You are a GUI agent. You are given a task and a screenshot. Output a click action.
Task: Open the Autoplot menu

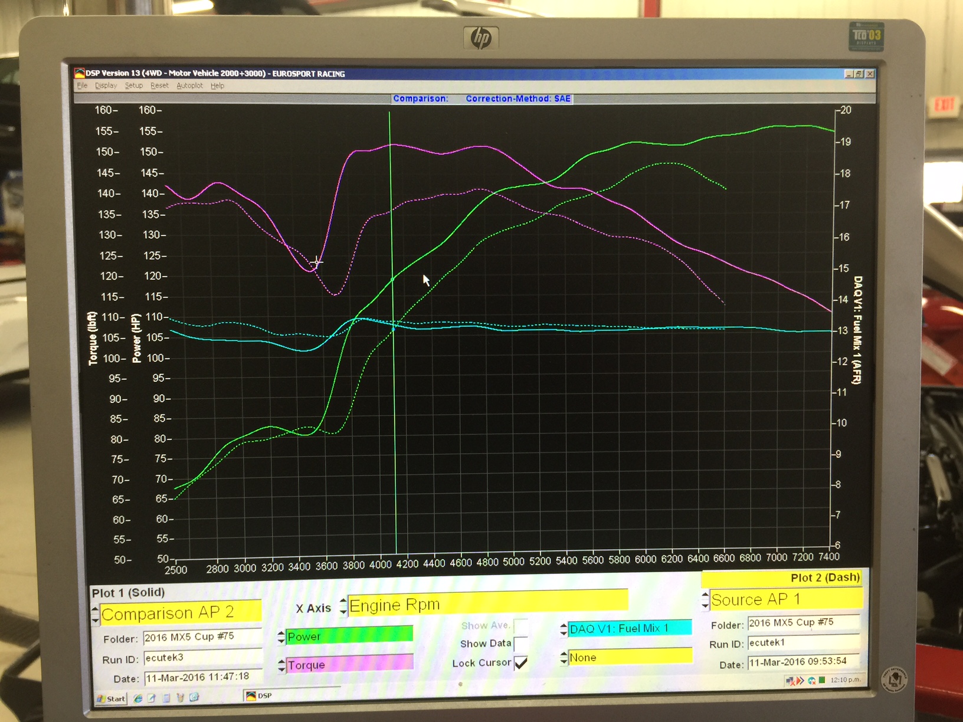[x=189, y=86]
